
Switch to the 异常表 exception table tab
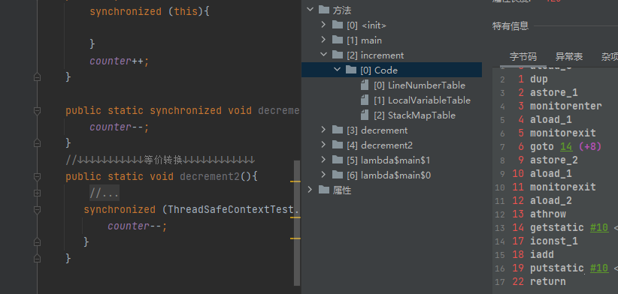(x=569, y=56)
